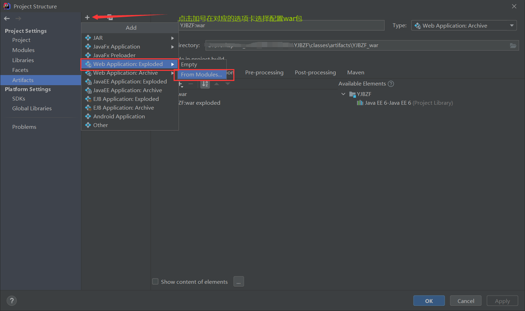Browse output directory with folder icon
This screenshot has height=311, width=525.
[x=513, y=45]
